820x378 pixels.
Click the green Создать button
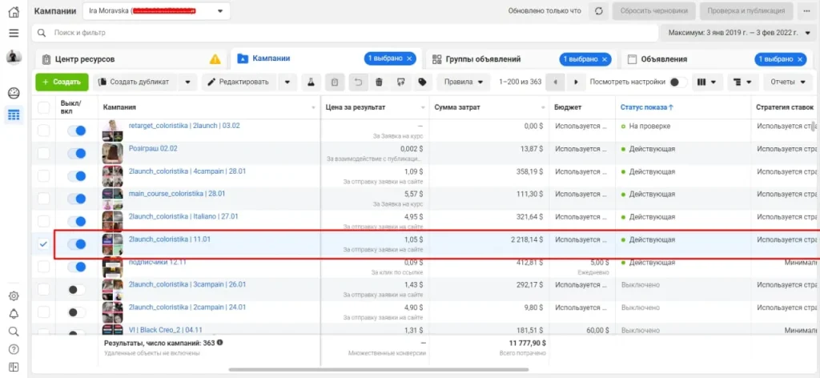tap(61, 82)
